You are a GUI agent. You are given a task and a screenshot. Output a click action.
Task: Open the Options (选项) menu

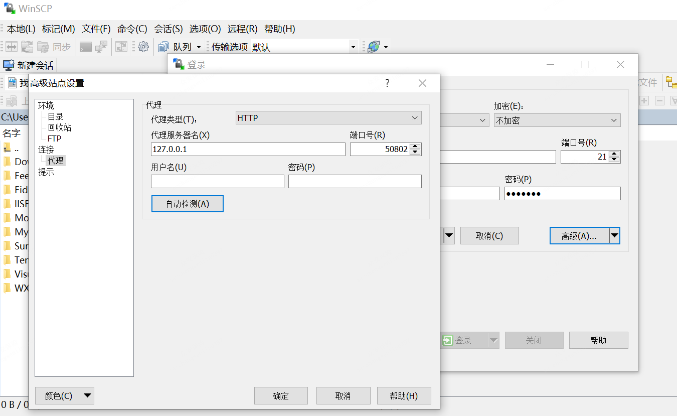tap(205, 29)
